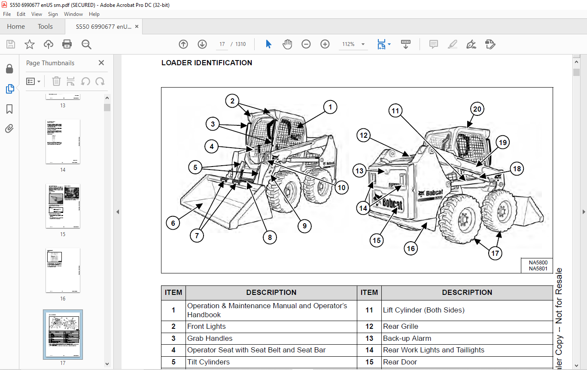Open the Sign menu
Viewport: 587px width, 370px height.
pyautogui.click(x=53, y=14)
